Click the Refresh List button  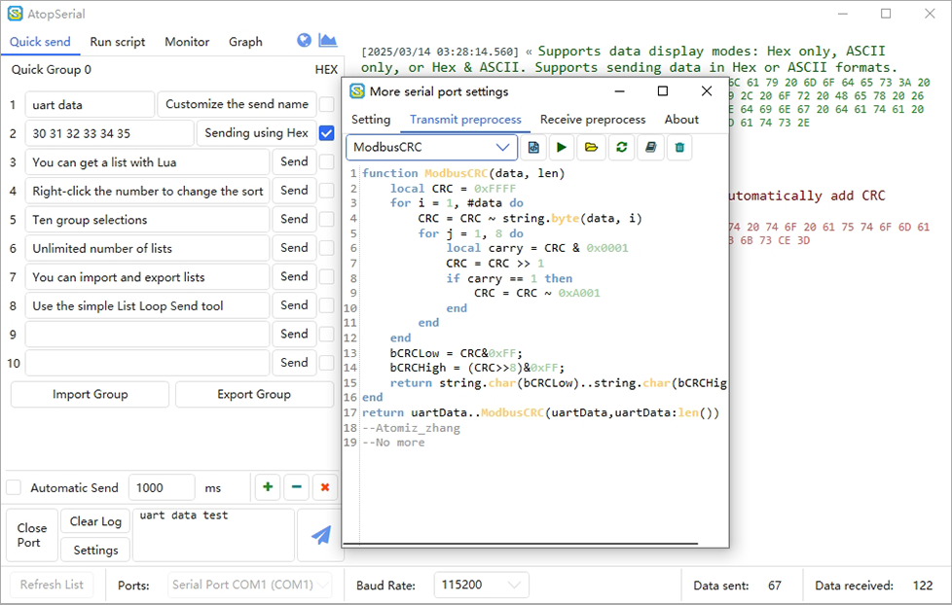point(52,585)
